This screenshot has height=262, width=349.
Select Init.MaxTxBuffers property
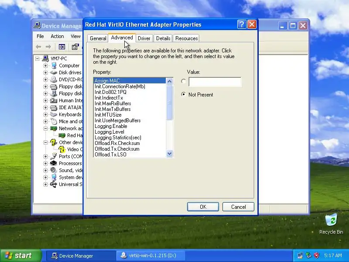point(130,109)
